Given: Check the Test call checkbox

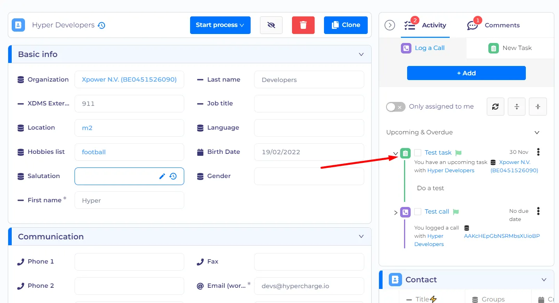Looking at the screenshot, I should click(x=418, y=212).
